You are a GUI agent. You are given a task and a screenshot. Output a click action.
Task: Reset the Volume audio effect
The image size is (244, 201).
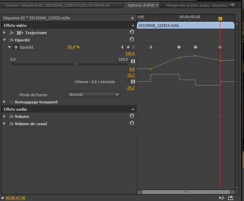[131, 115]
